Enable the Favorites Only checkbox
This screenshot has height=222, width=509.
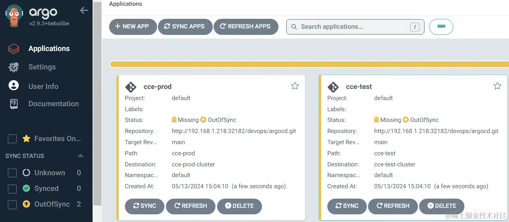click(x=12, y=139)
